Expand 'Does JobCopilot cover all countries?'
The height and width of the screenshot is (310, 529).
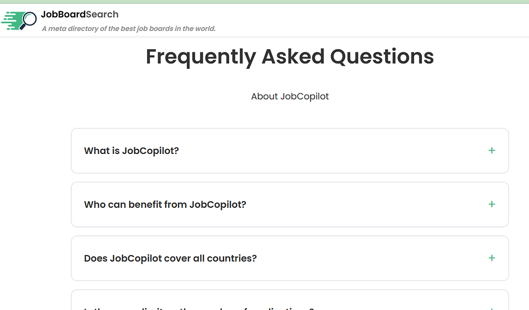coord(170,259)
